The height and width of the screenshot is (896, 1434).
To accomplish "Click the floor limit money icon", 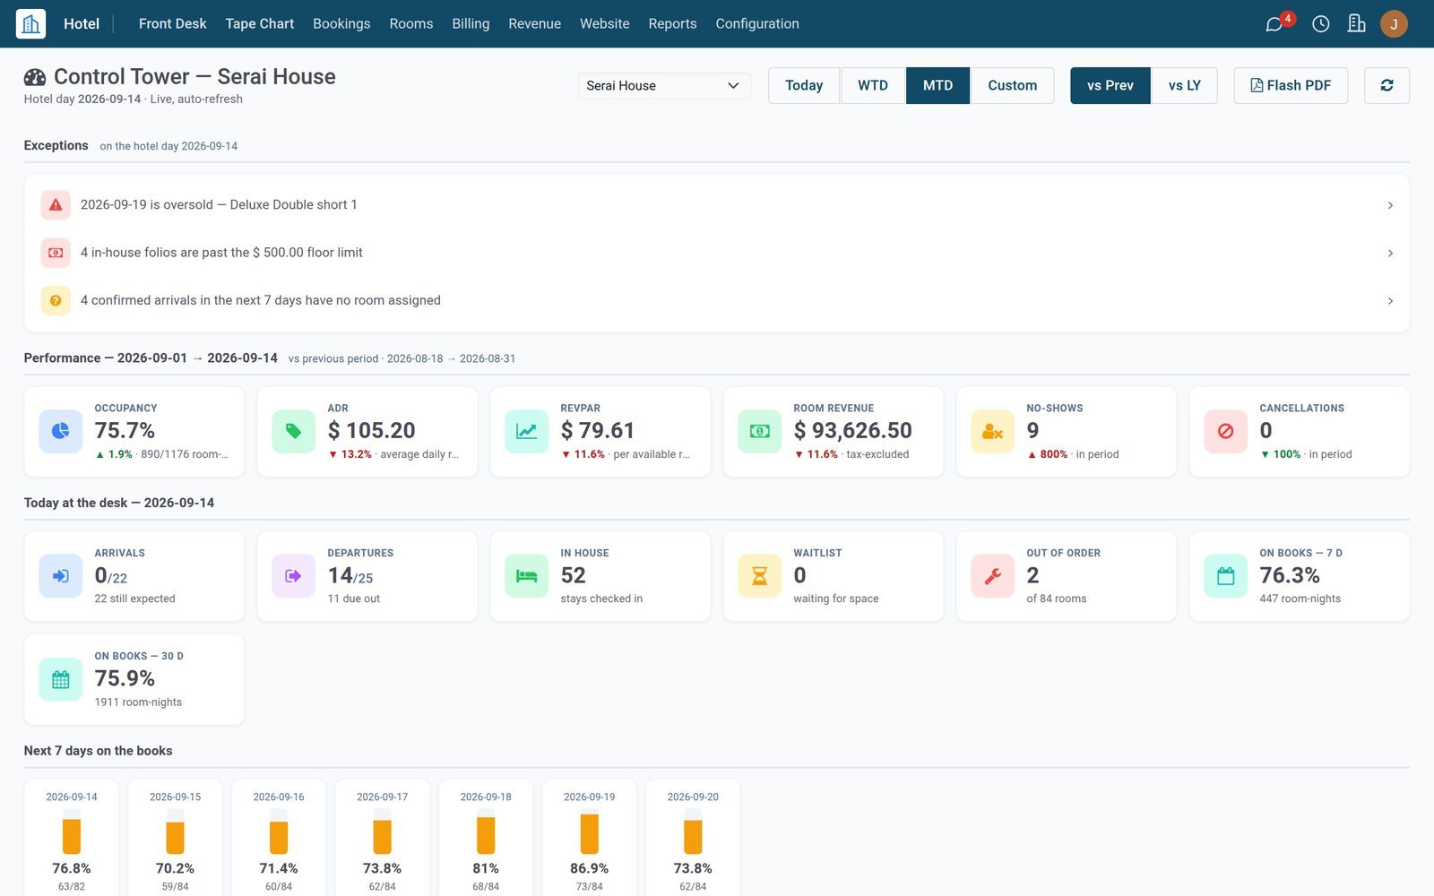I will coord(56,253).
